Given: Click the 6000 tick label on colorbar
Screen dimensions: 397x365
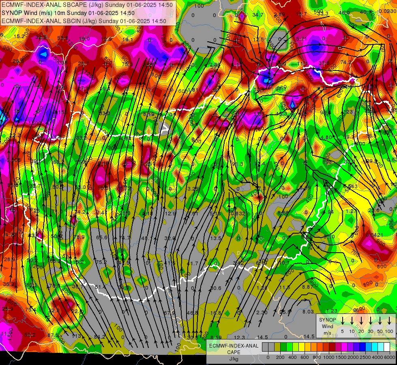Looking at the screenshot, I should 390,357.
